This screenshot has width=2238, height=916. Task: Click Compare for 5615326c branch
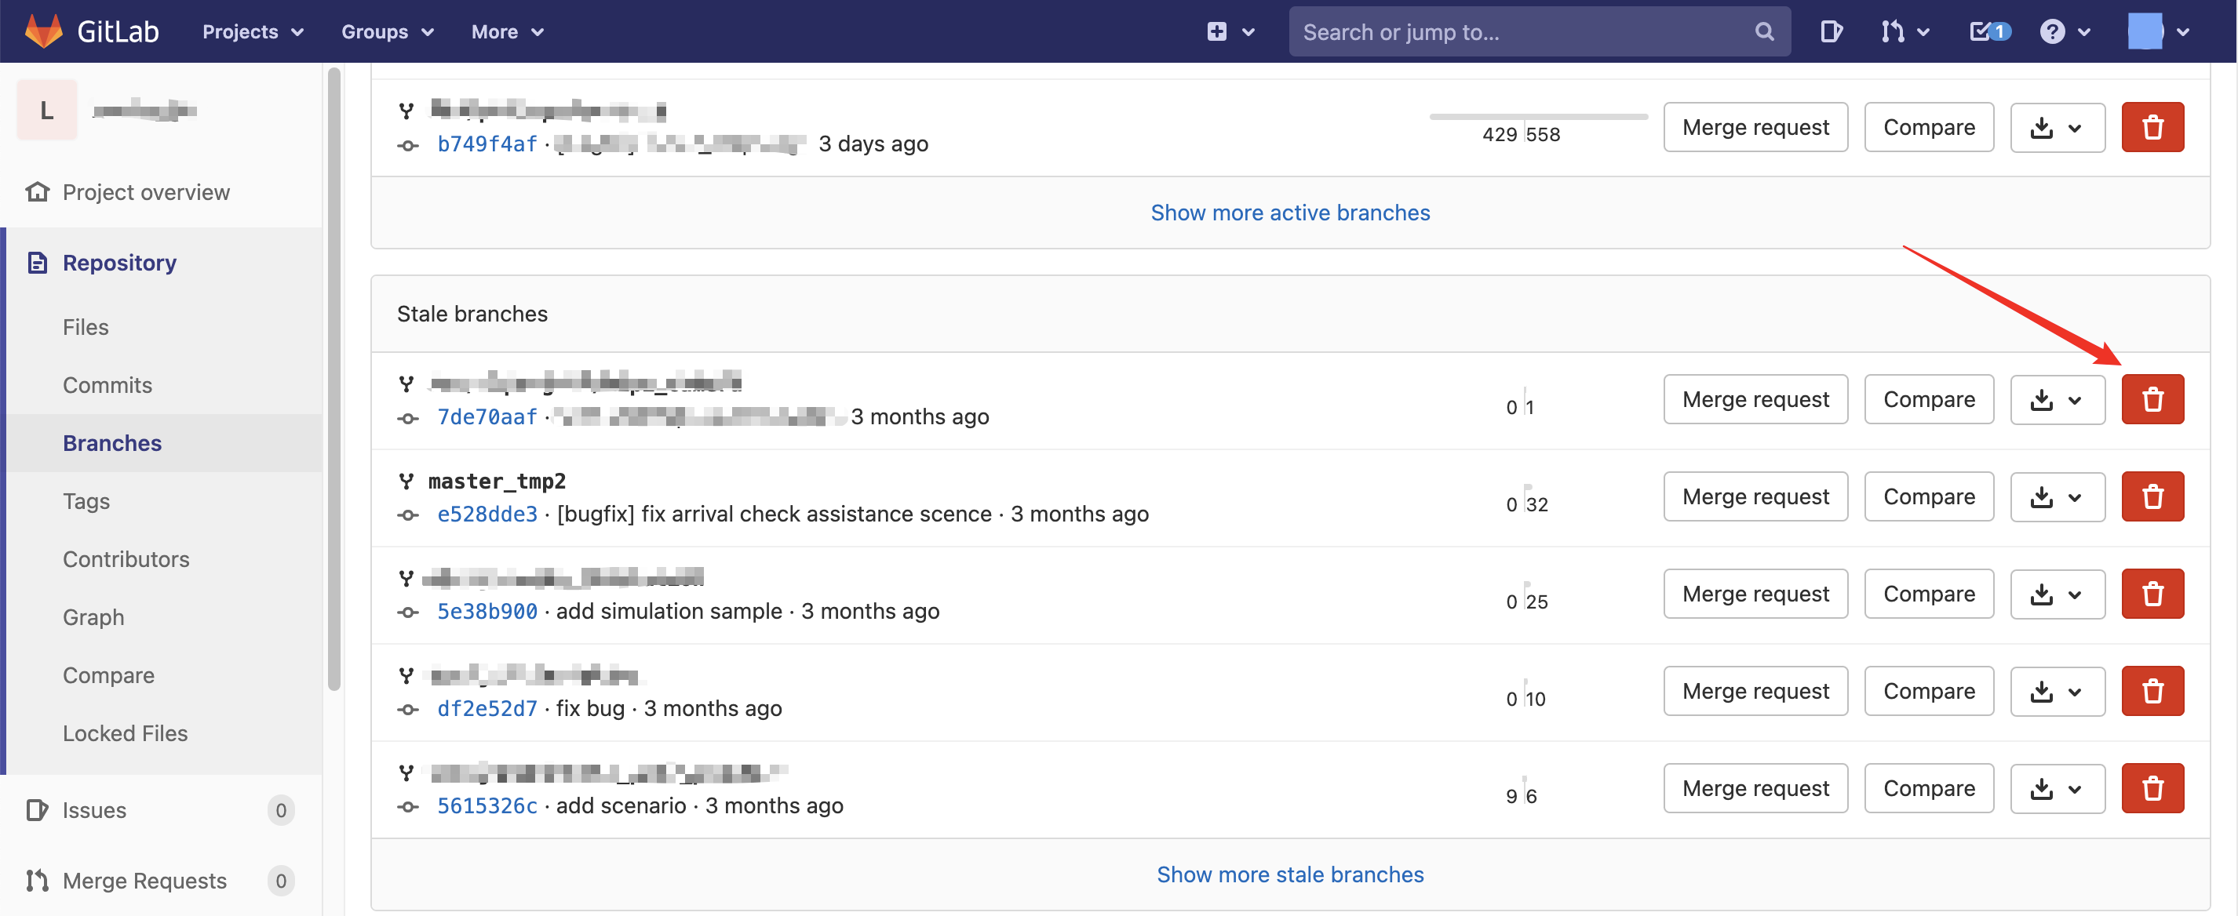(1929, 788)
